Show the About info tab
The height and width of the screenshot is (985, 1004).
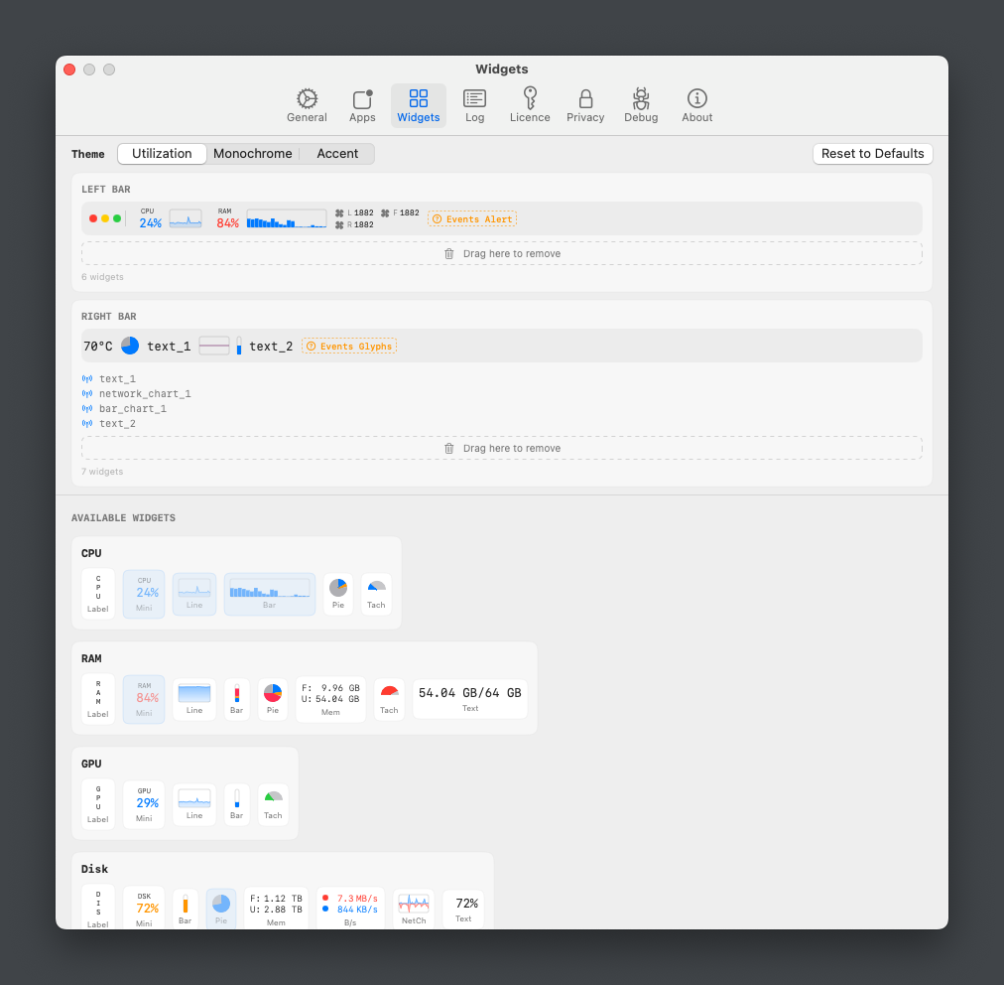pyautogui.click(x=696, y=105)
